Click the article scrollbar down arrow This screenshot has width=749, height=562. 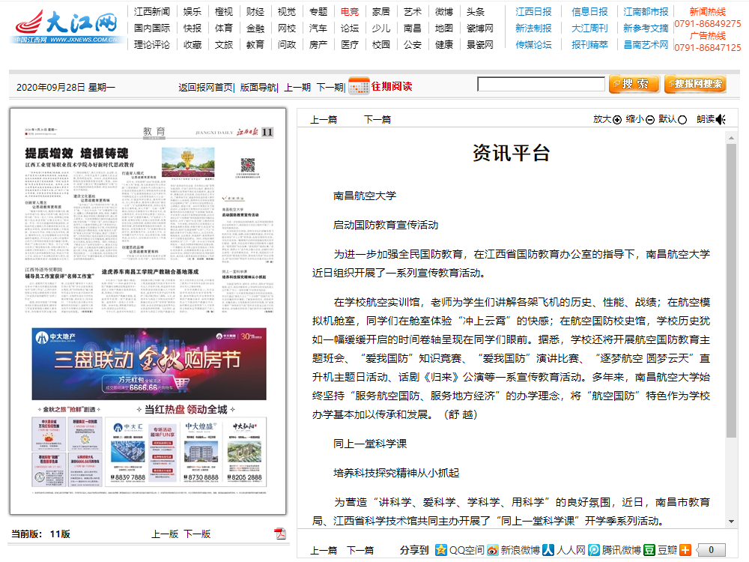(x=732, y=521)
